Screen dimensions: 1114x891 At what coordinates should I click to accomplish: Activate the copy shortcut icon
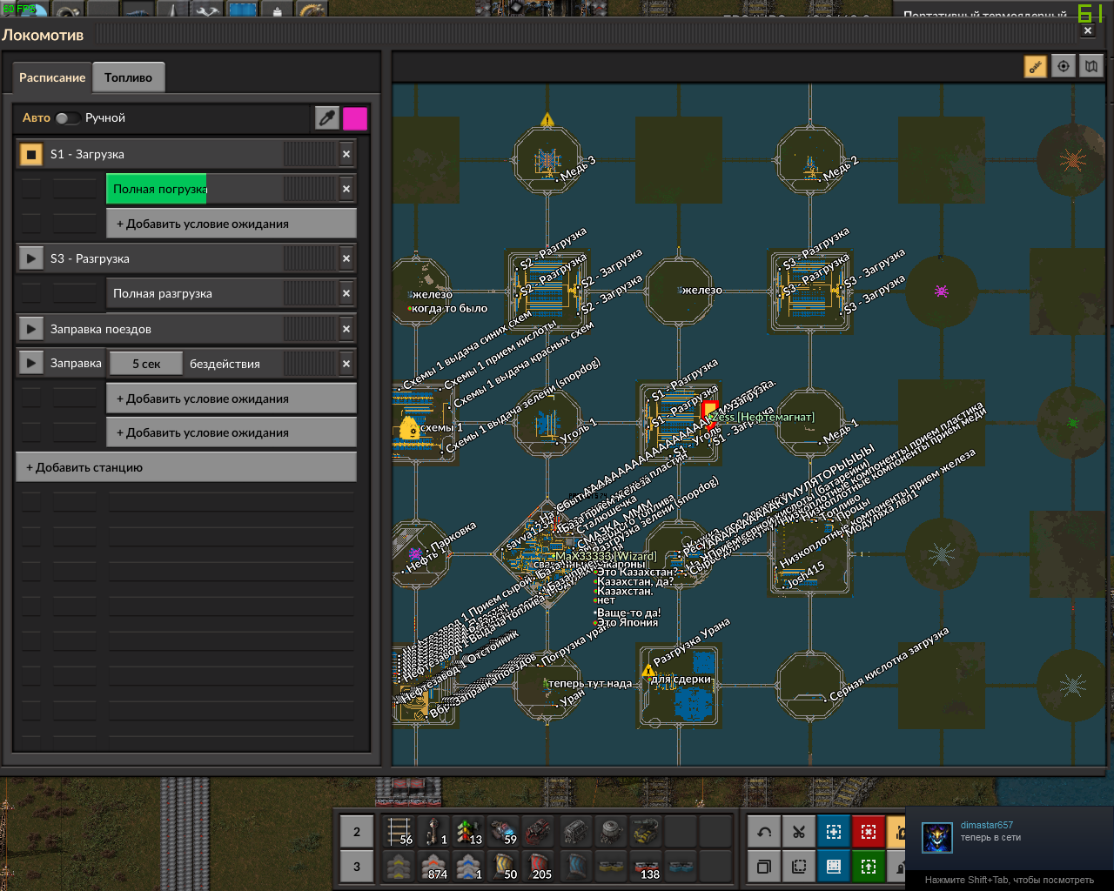(x=764, y=867)
